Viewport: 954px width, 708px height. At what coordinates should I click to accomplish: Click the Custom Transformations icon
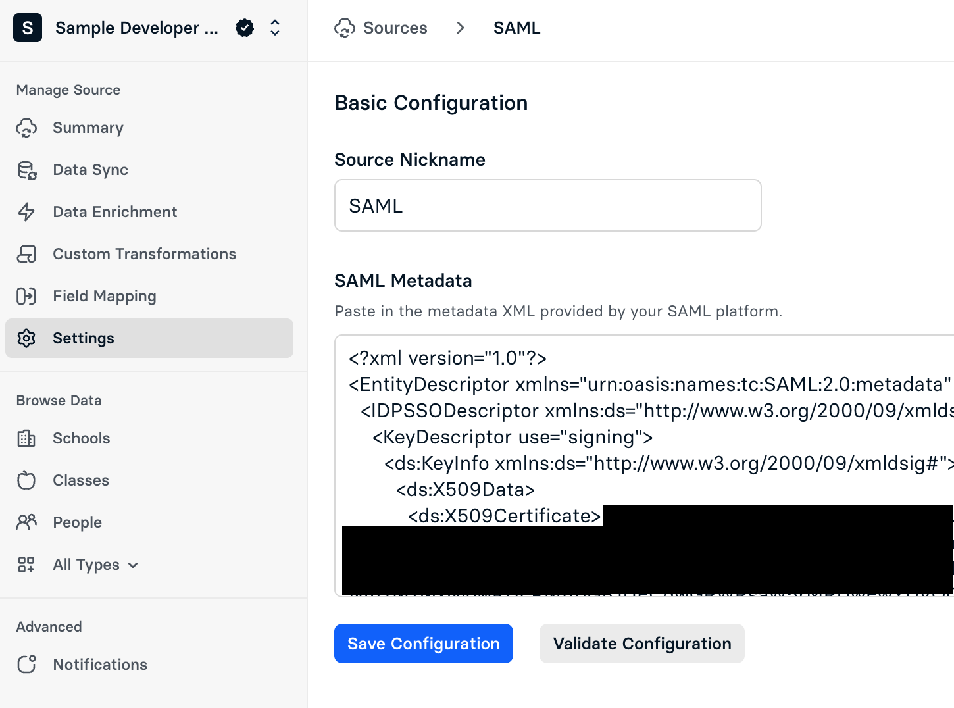(26, 254)
